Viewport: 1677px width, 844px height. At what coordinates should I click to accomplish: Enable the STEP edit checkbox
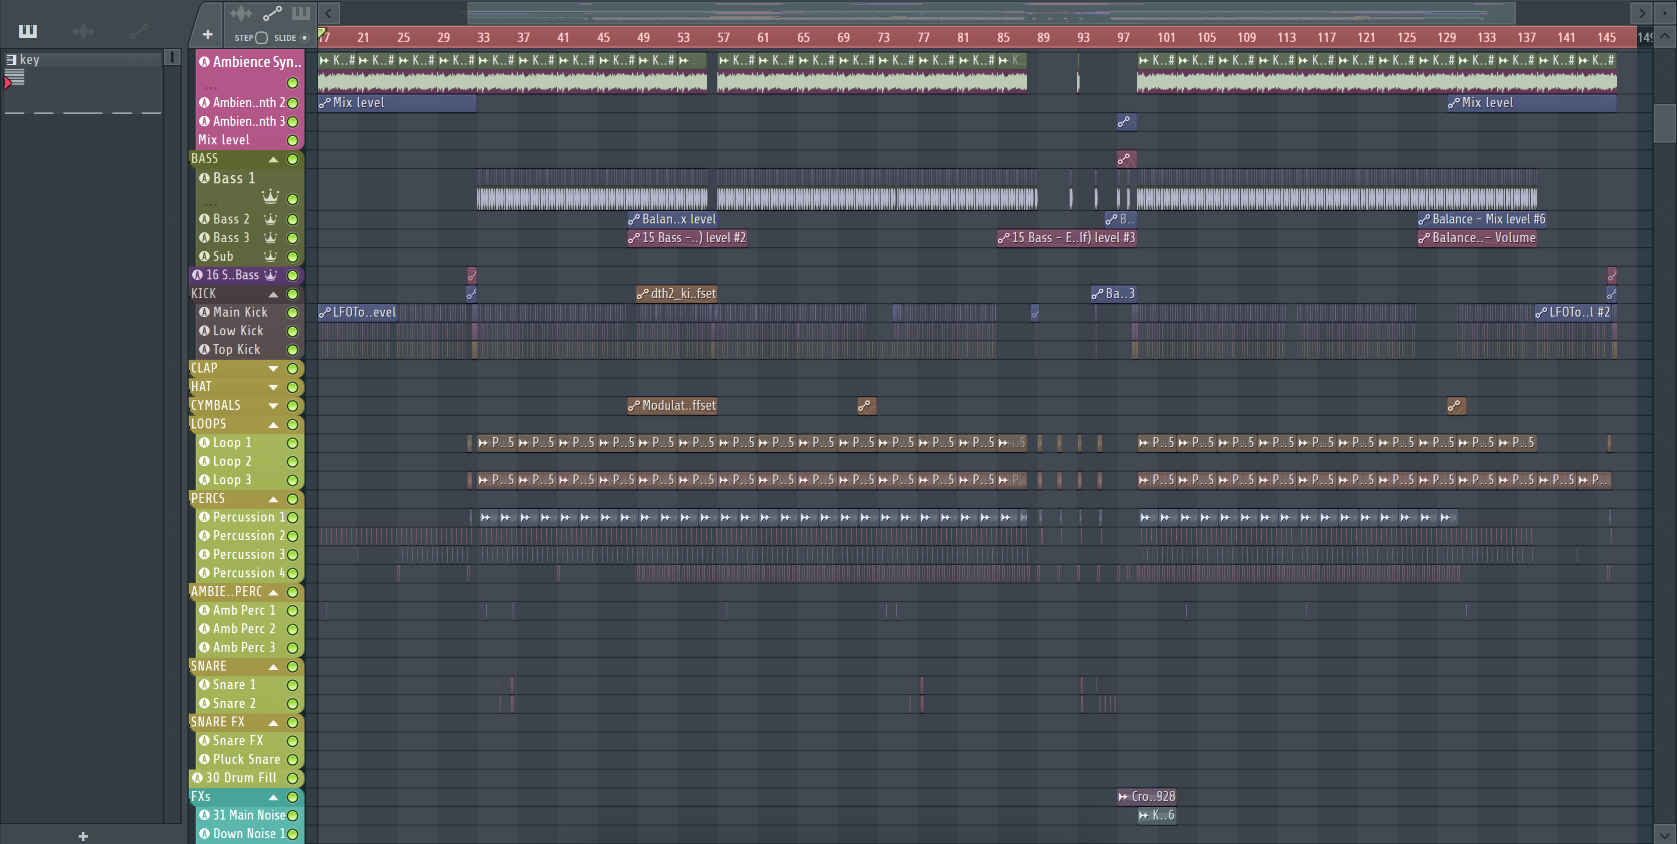(261, 38)
